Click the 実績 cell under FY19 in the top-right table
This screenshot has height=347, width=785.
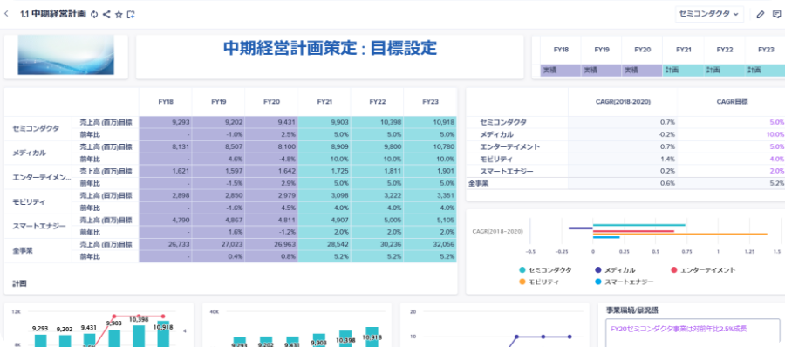[x=601, y=71]
